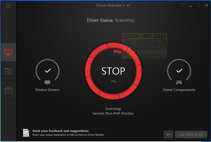Screen dimensions: 211x142
Task: Open Send your feedback and suggestions link
Action: (x=61, y=131)
